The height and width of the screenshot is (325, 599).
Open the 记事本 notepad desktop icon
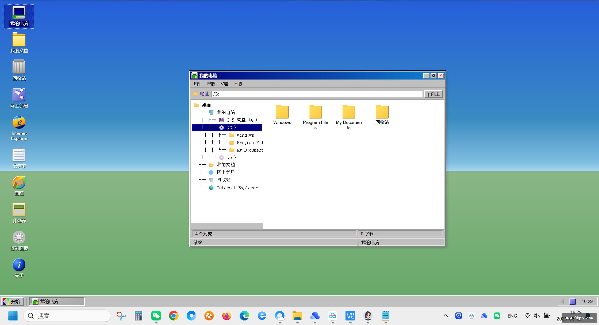click(19, 158)
